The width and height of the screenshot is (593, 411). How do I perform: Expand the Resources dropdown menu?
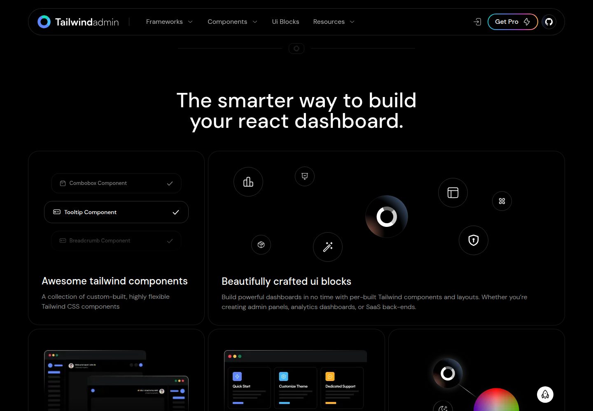point(334,22)
